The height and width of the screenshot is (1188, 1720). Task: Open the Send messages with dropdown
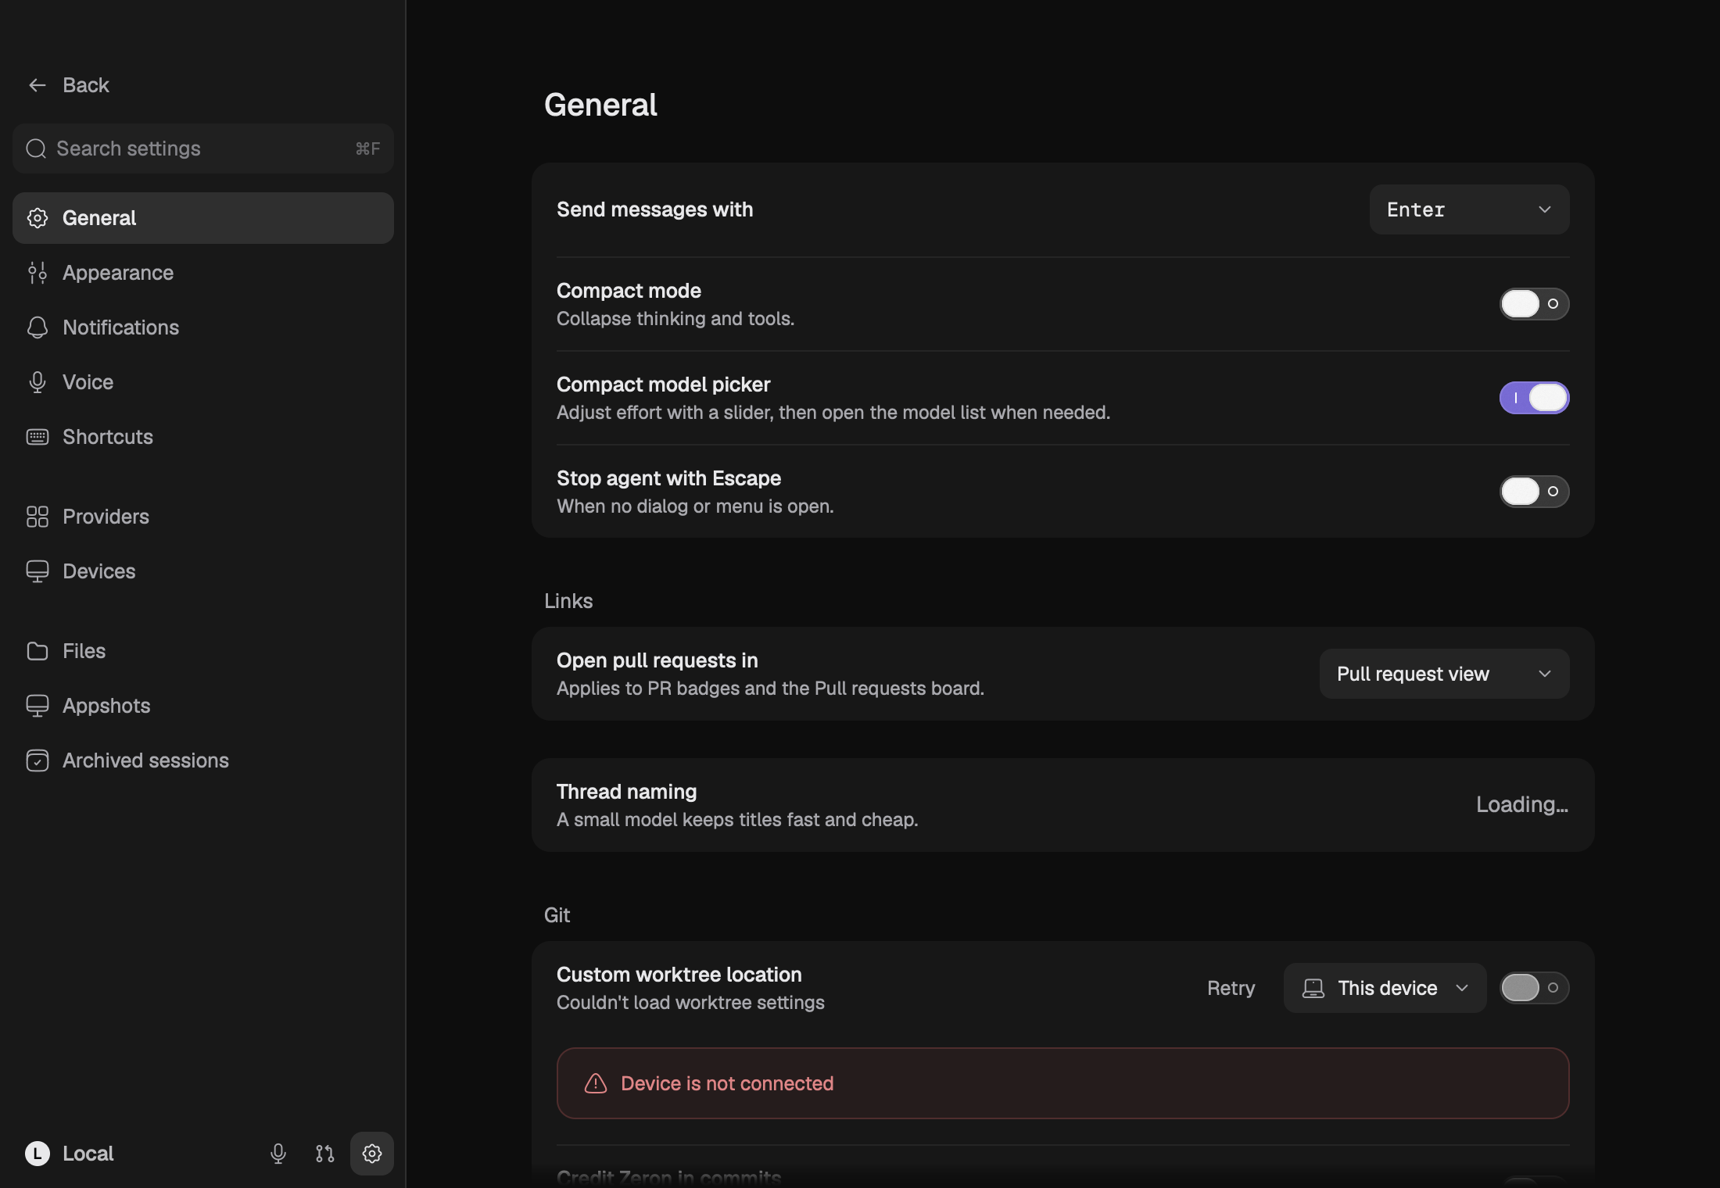(x=1469, y=209)
